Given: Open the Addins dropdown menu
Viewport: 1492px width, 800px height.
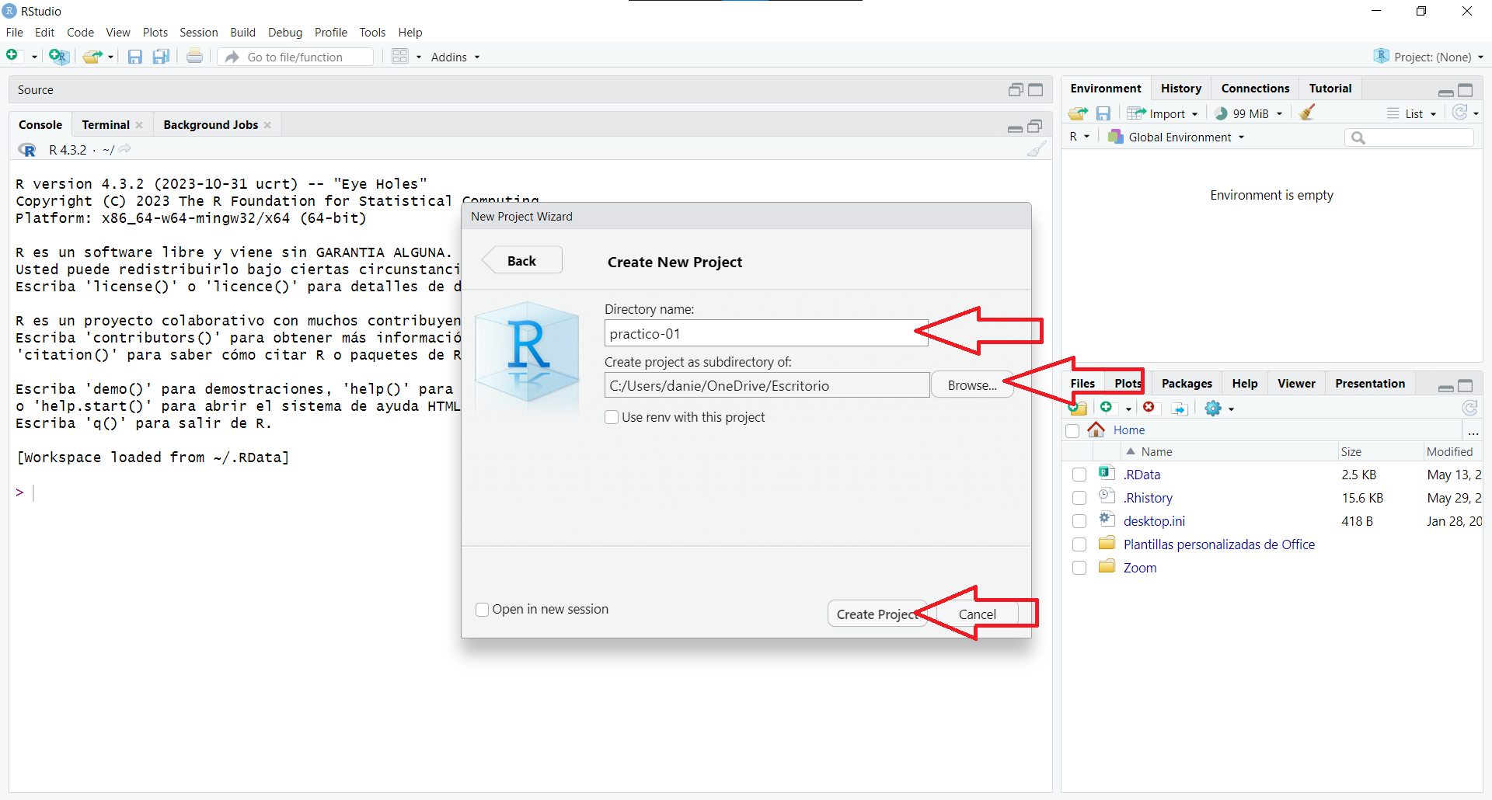Looking at the screenshot, I should [x=455, y=57].
